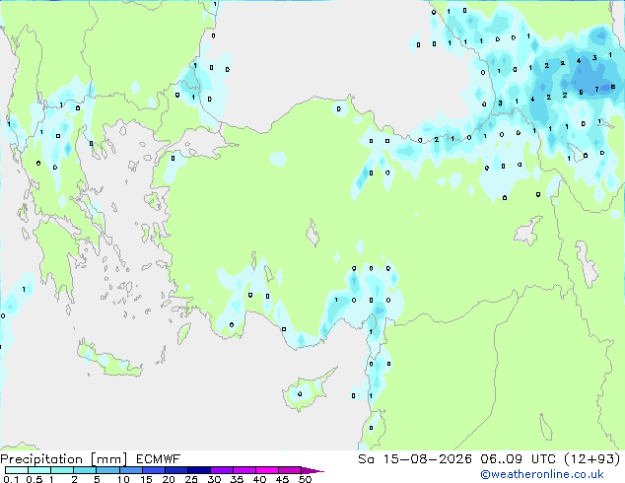Pick the legend swatch between 10 and 15
The width and height of the screenshot is (625, 483).
[x=130, y=470]
